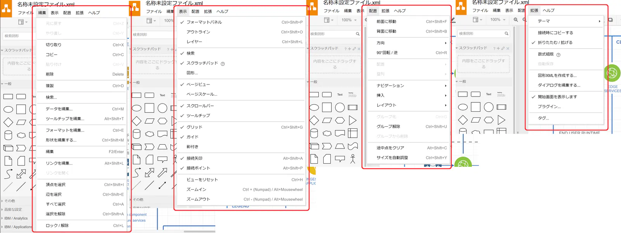Disable 接続矢印 in the 表示 menu

pyautogui.click(x=241, y=158)
